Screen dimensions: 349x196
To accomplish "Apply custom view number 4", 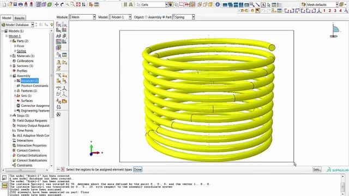I will pos(340,10).
